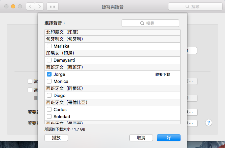The height and width of the screenshot is (148, 225).
Task: Click the magnifier icon in voice search
Action: 142,23
